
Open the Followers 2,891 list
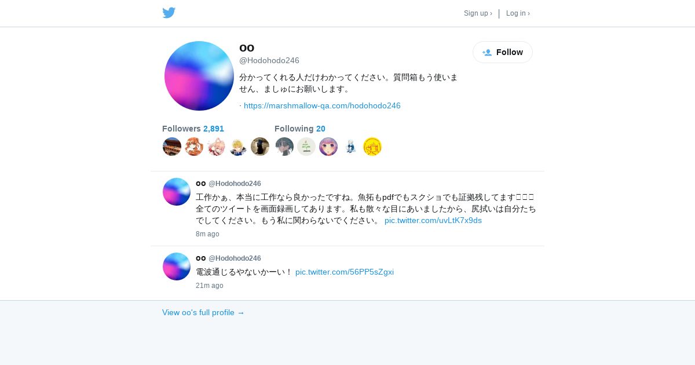click(x=193, y=129)
